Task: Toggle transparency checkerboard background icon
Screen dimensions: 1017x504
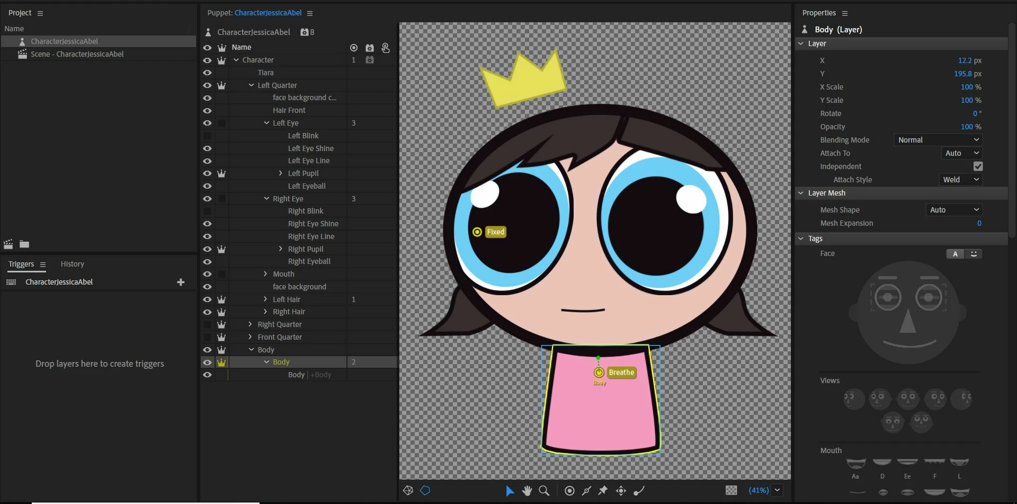Action: coord(731,490)
